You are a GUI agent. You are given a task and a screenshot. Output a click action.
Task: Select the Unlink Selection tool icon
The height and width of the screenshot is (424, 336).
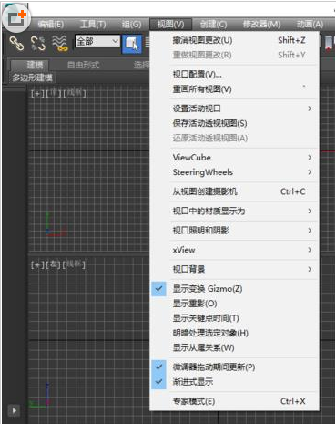click(x=38, y=44)
